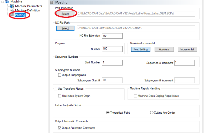The height and width of the screenshot is (133, 204).
Task: Choose the Post Setting button
Action: pyautogui.click(x=141, y=49)
